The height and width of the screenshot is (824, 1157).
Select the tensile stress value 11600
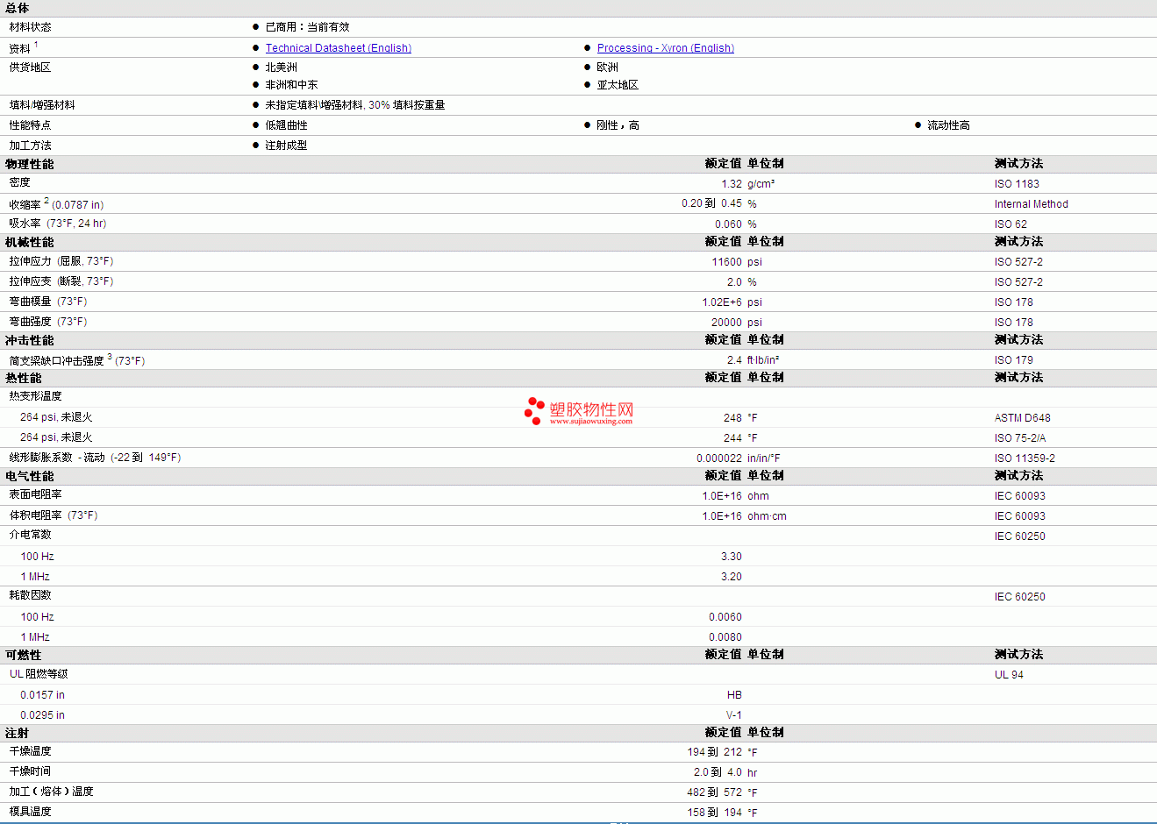(727, 262)
